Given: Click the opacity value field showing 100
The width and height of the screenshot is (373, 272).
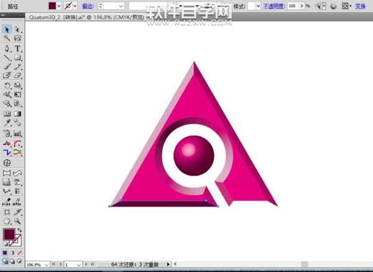Looking at the screenshot, I should click(x=293, y=6).
